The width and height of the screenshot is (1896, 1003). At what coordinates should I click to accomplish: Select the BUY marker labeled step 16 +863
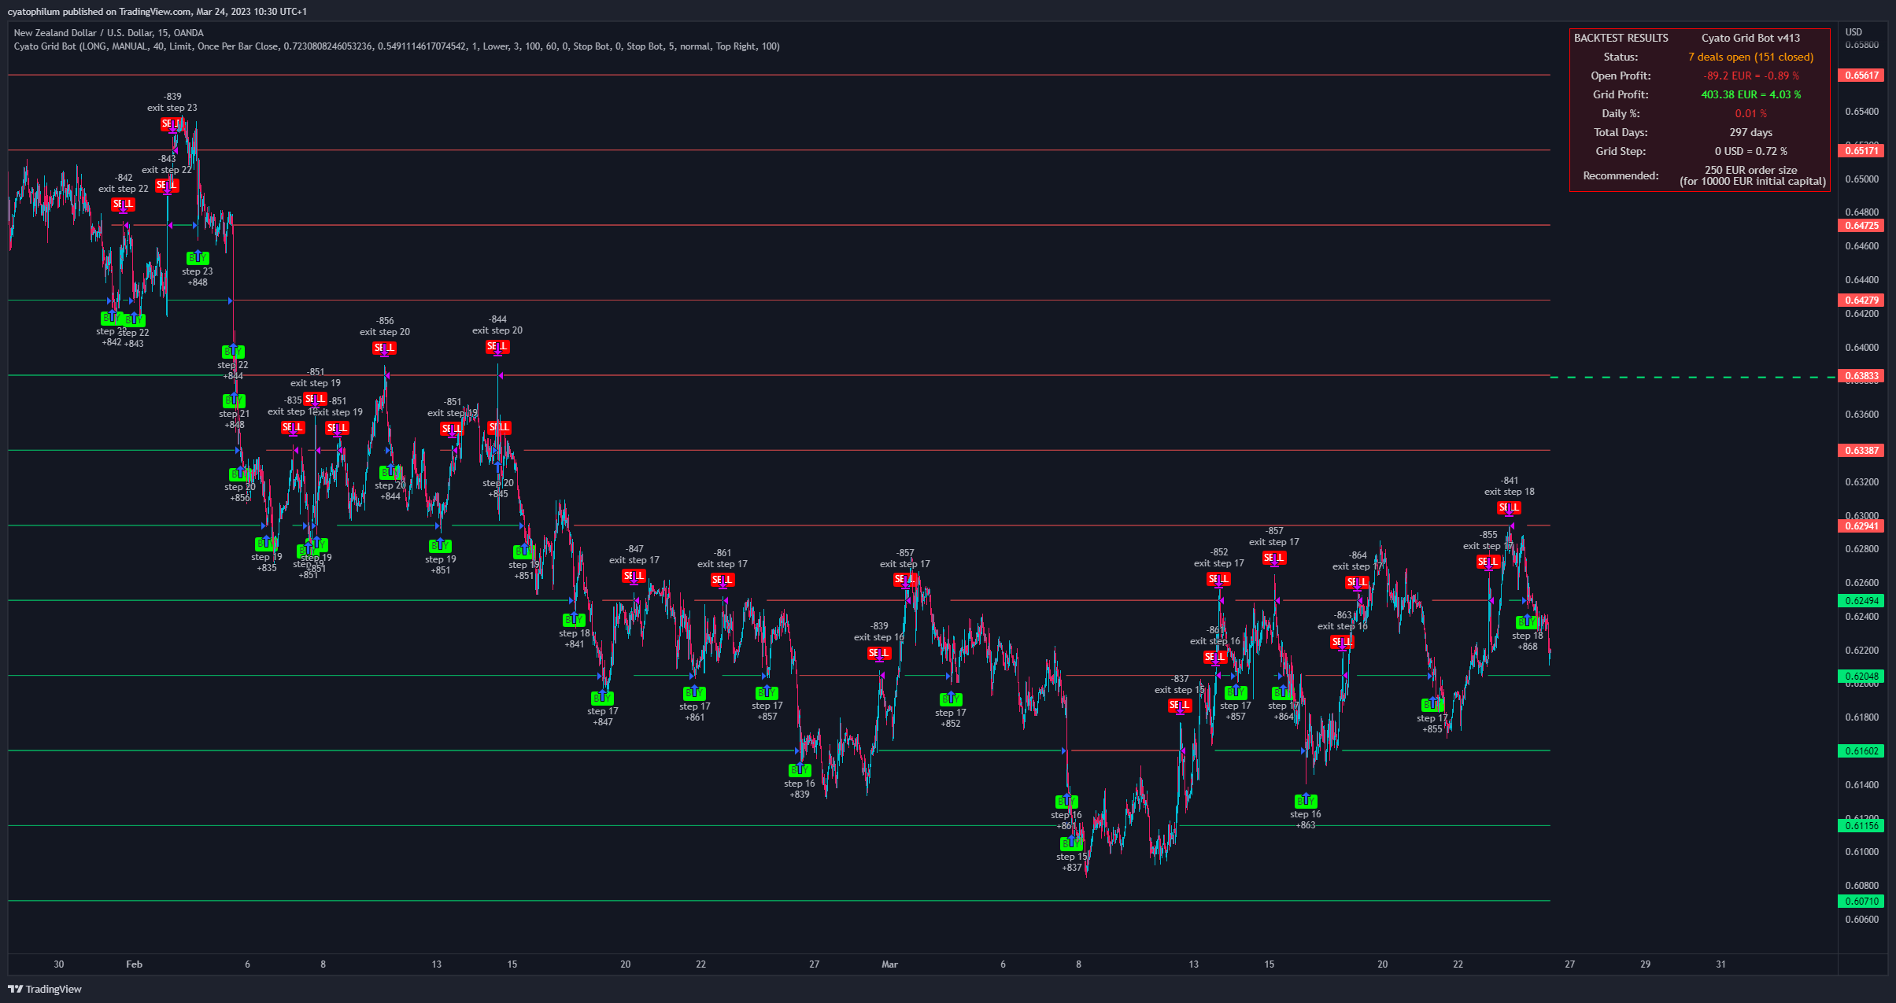pyautogui.click(x=1306, y=801)
